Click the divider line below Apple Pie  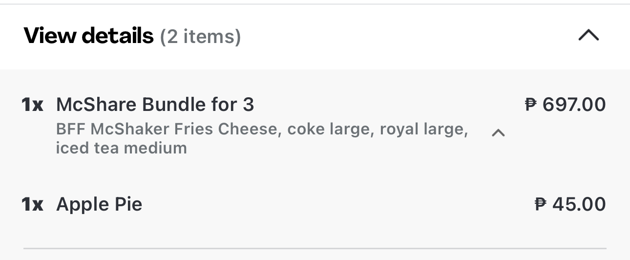315,248
